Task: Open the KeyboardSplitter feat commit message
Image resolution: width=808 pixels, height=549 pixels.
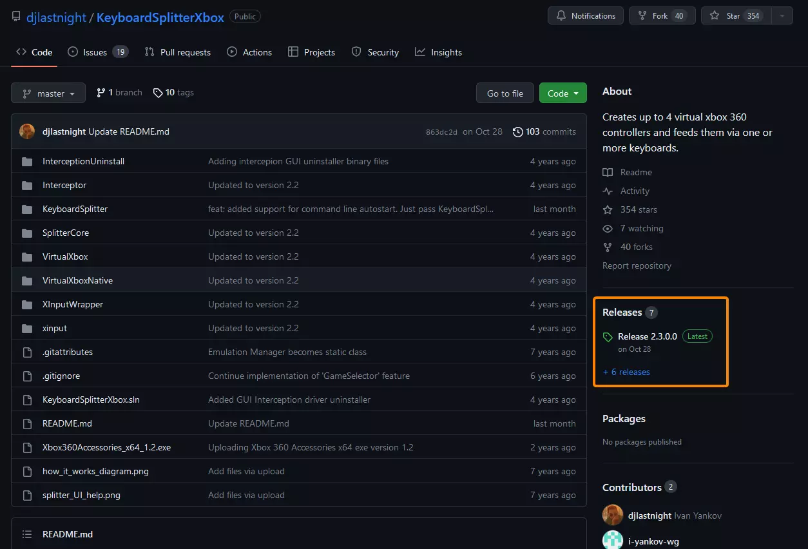Action: pos(351,209)
